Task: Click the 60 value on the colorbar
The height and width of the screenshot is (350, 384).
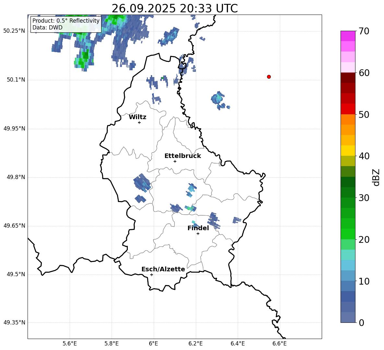Action: pos(364,73)
